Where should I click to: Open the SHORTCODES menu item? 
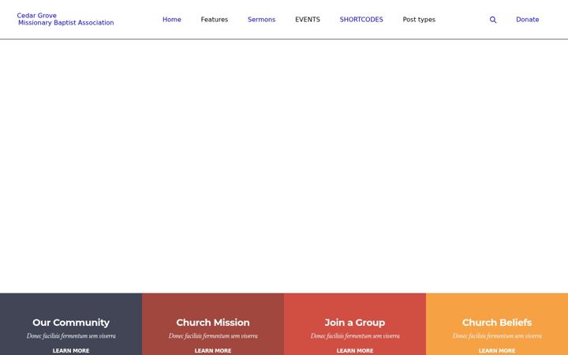(x=361, y=20)
